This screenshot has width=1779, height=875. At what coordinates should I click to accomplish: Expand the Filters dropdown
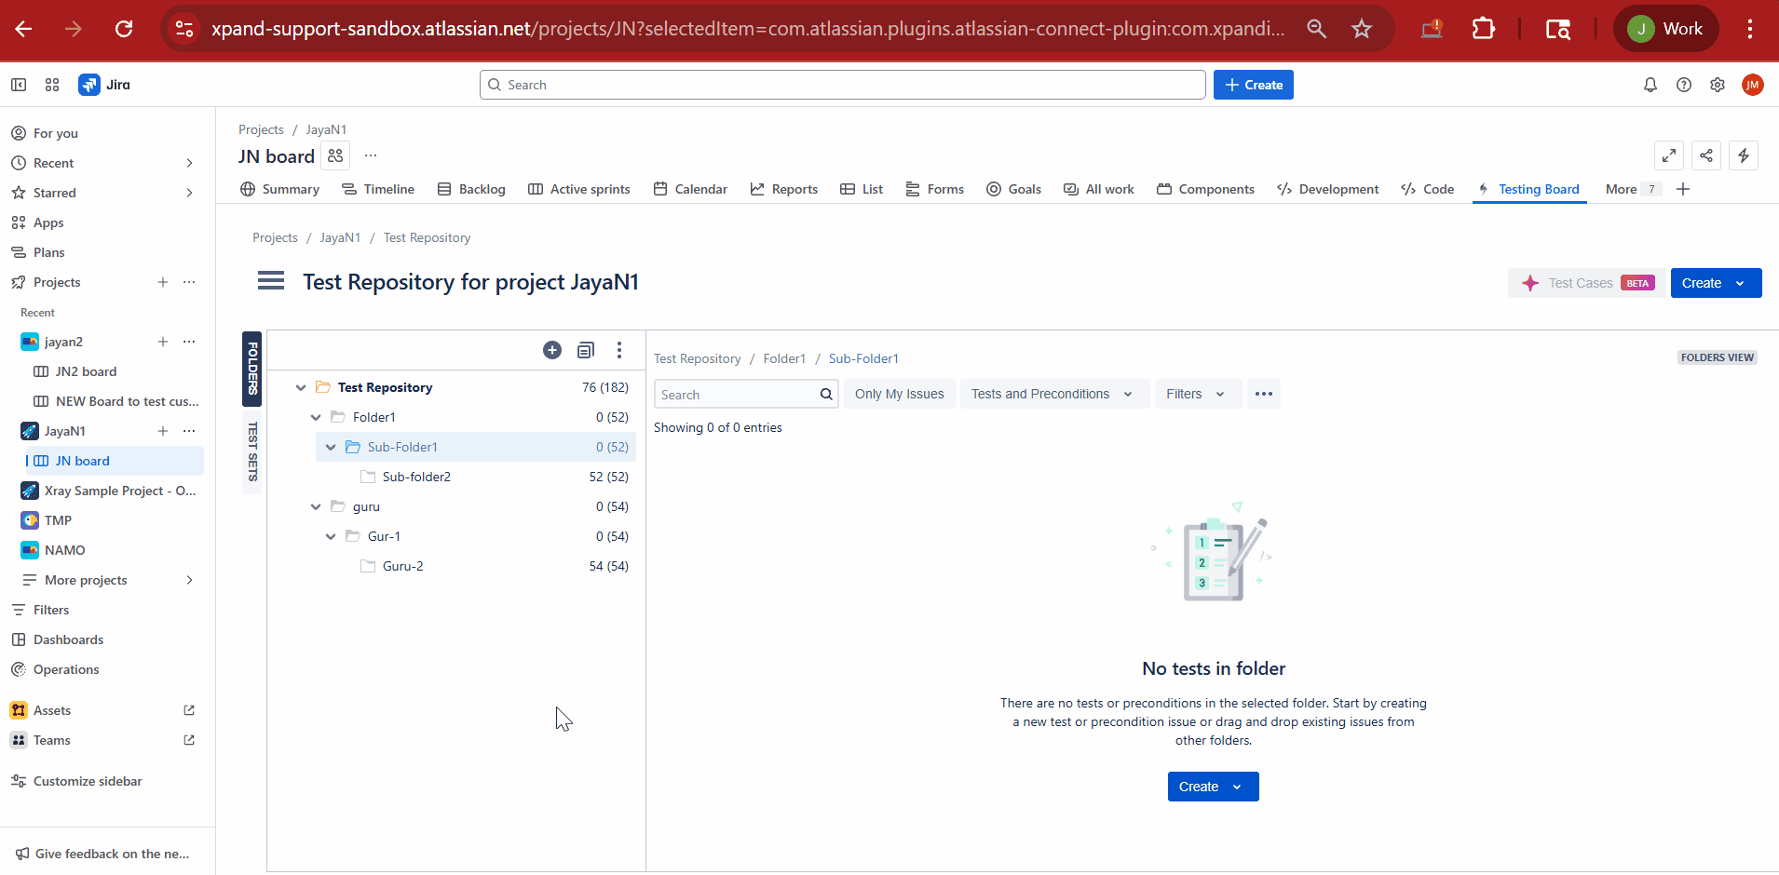point(1196,394)
